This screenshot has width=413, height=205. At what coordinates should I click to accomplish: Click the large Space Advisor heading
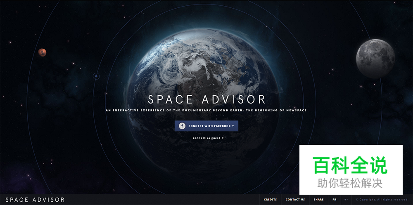coord(206,99)
